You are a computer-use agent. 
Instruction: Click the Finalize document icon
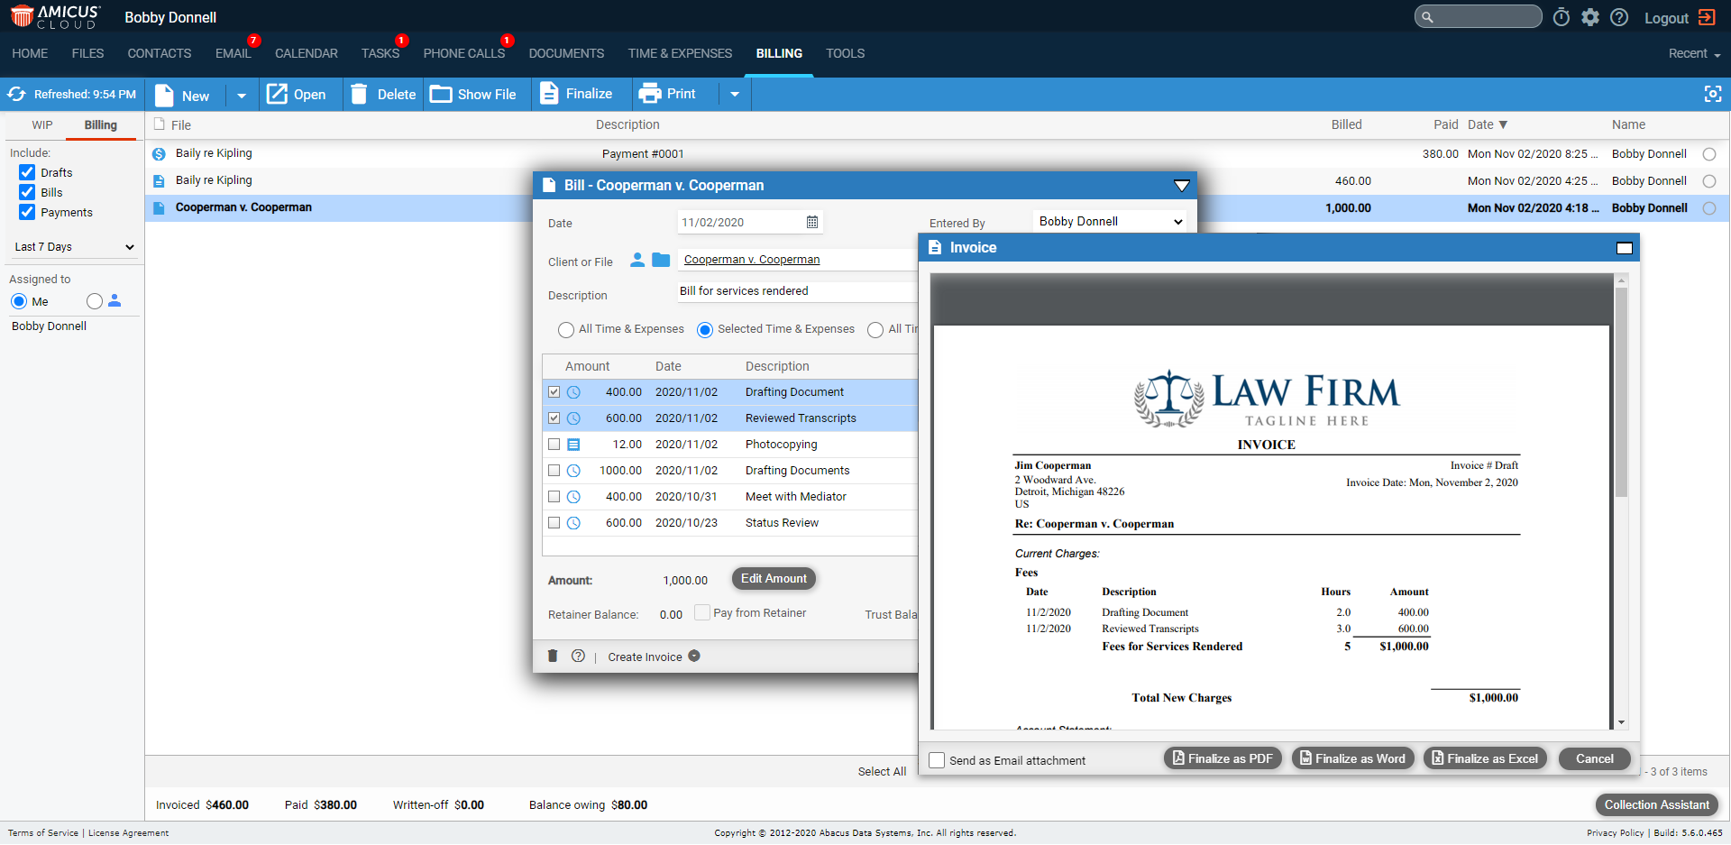(548, 94)
